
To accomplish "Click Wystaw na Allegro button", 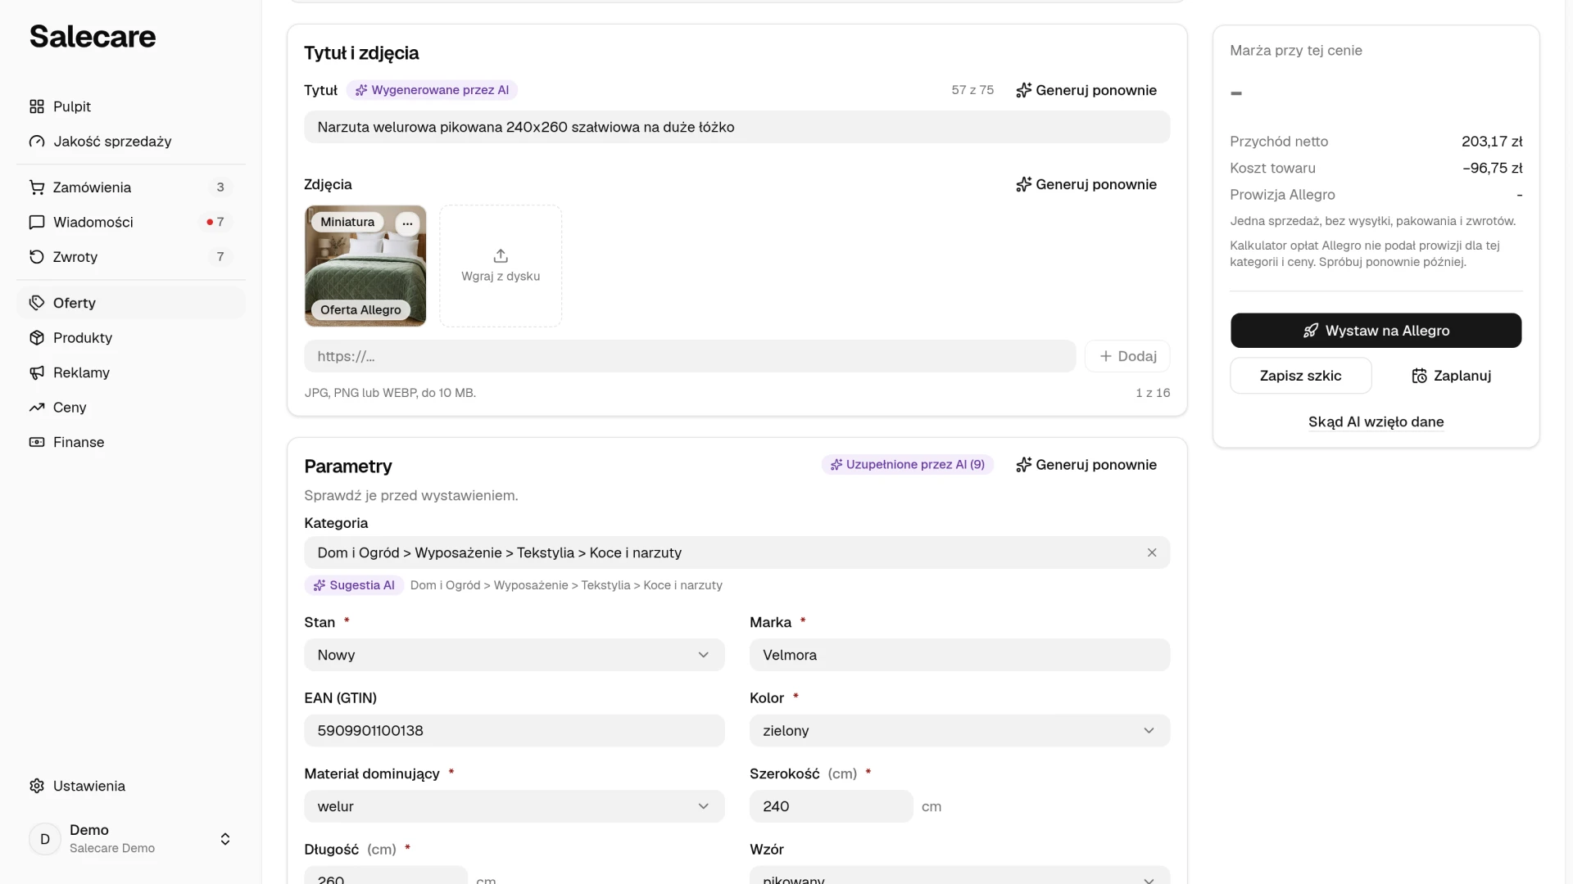I will [1376, 331].
